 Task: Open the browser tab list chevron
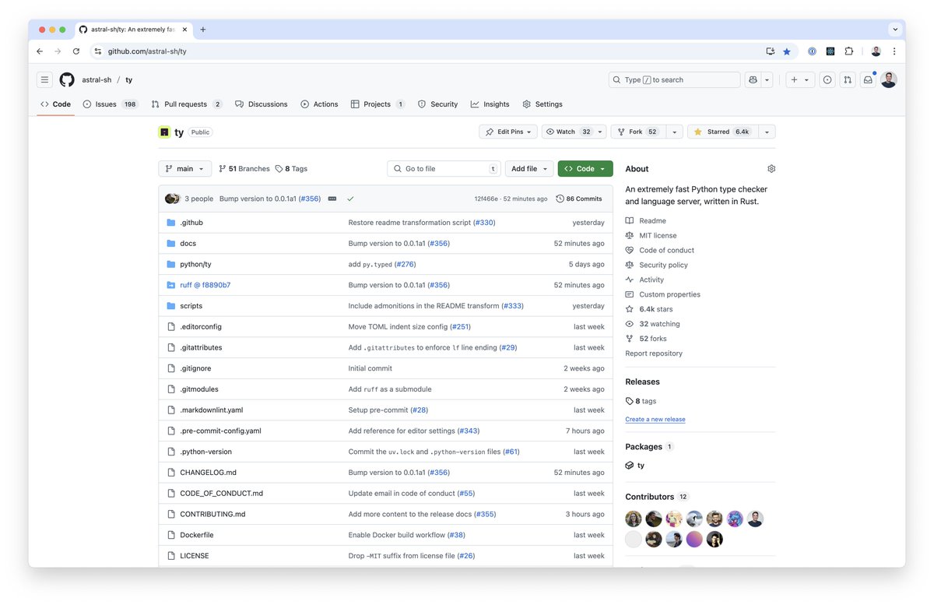(x=894, y=30)
